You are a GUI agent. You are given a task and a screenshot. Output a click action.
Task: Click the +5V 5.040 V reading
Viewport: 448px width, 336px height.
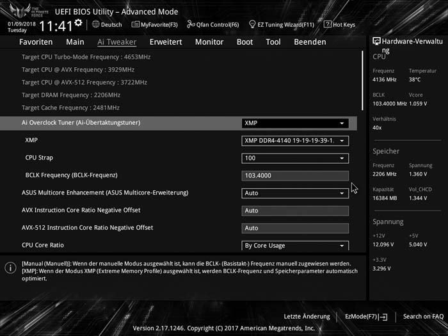(418, 245)
